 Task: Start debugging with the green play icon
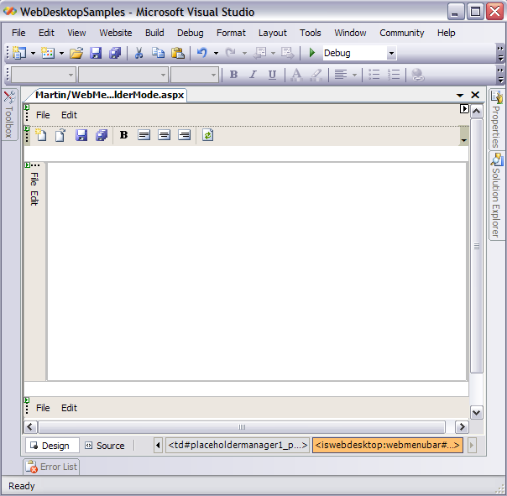coord(312,53)
